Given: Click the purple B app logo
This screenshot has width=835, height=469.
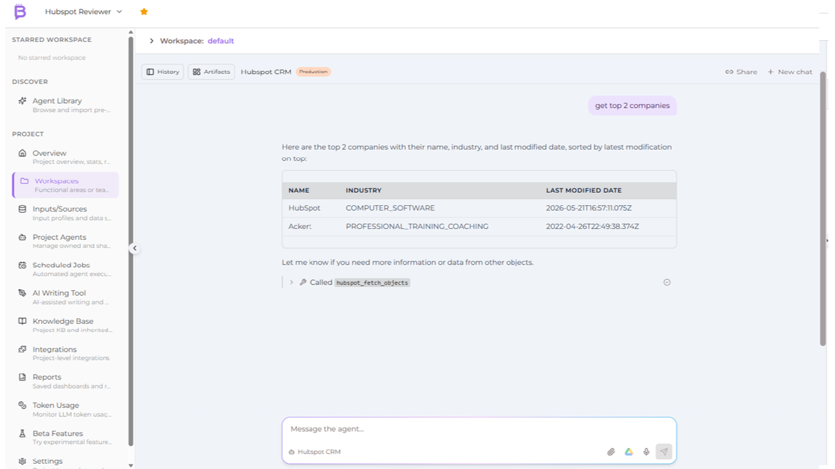Looking at the screenshot, I should pyautogui.click(x=20, y=12).
